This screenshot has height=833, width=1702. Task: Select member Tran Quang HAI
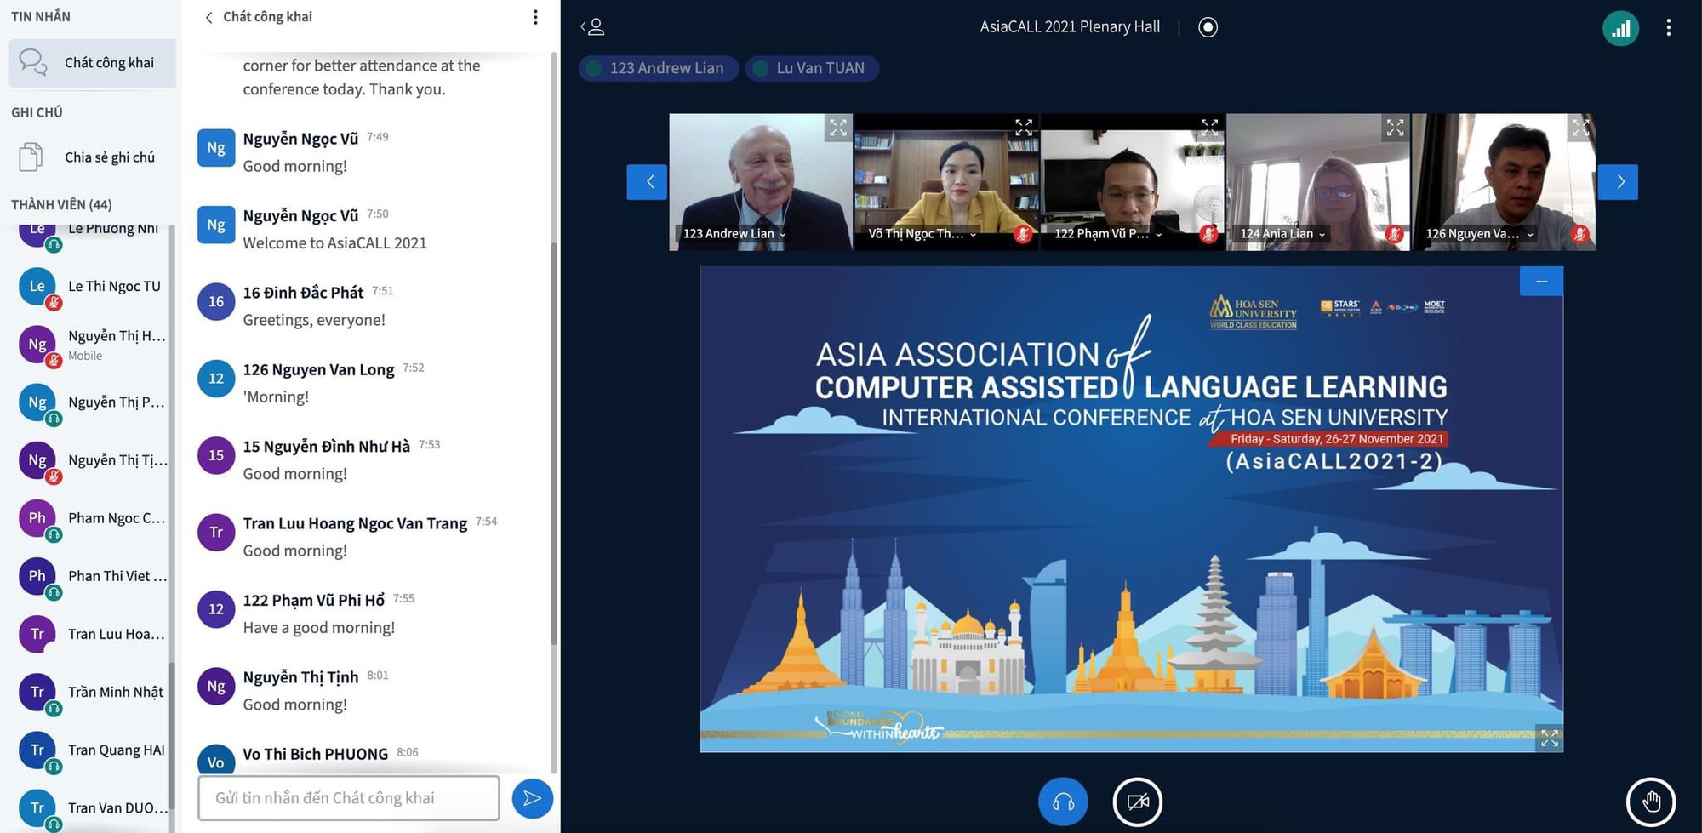tap(92, 750)
